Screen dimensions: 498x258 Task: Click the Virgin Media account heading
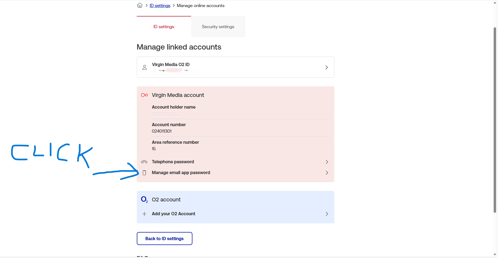pos(178,95)
